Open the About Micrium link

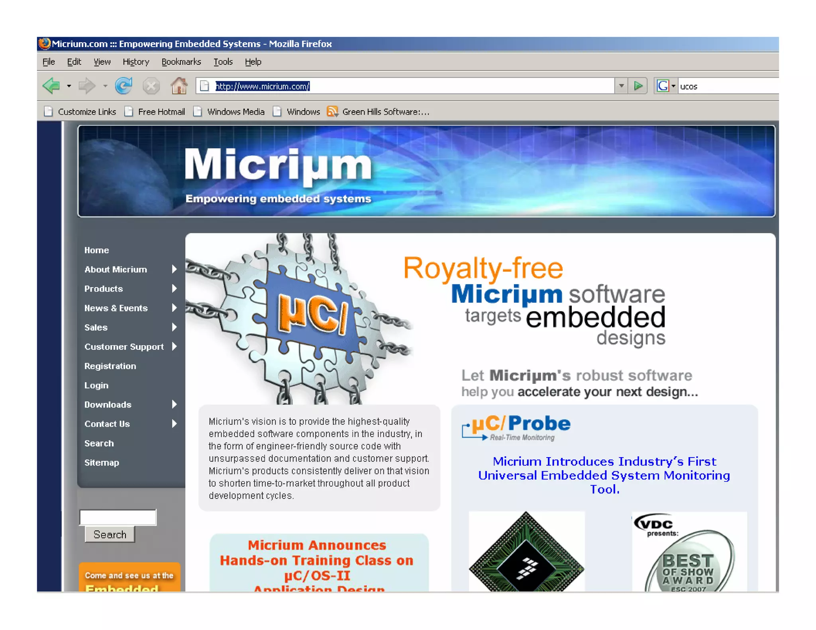[x=116, y=269]
